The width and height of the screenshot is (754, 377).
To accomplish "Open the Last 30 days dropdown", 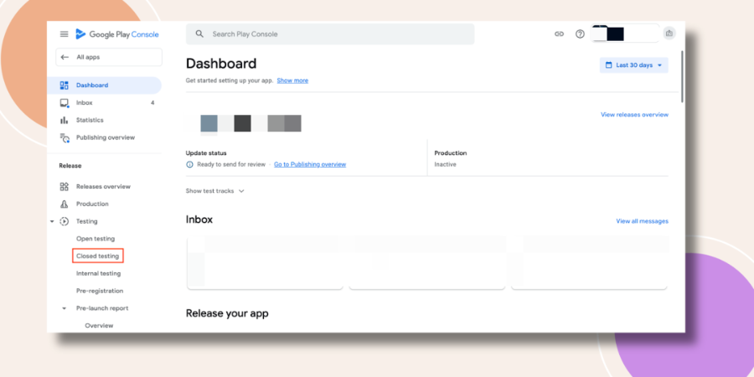I will (634, 65).
